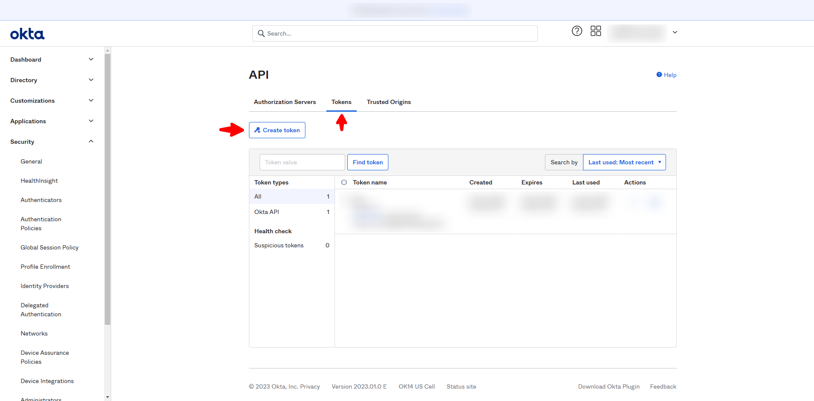Screen dimensions: 814x401
Task: Click the sidebar scrollbar thumb
Action: [x=107, y=189]
